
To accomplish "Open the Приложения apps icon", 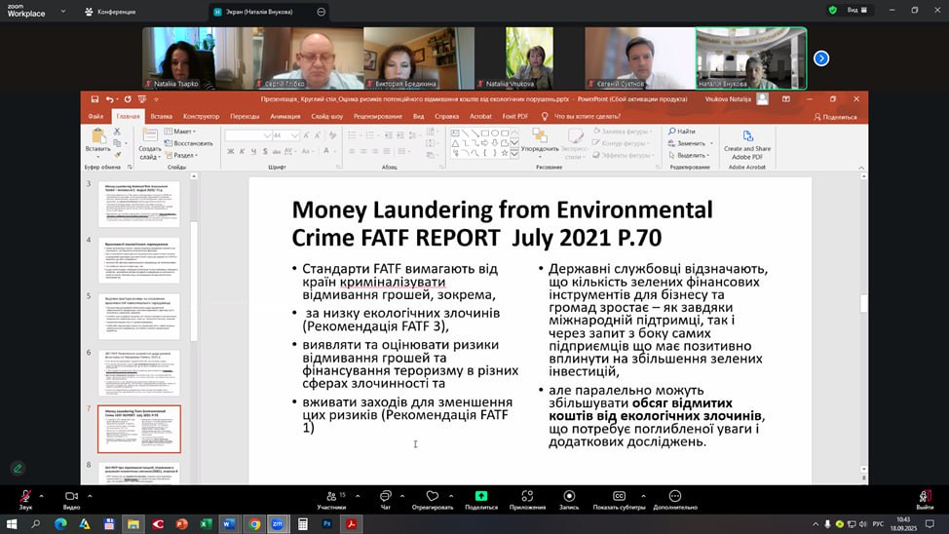I will click(527, 496).
